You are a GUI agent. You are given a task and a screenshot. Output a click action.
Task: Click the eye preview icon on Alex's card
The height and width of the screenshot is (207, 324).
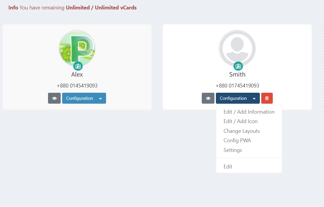54,98
